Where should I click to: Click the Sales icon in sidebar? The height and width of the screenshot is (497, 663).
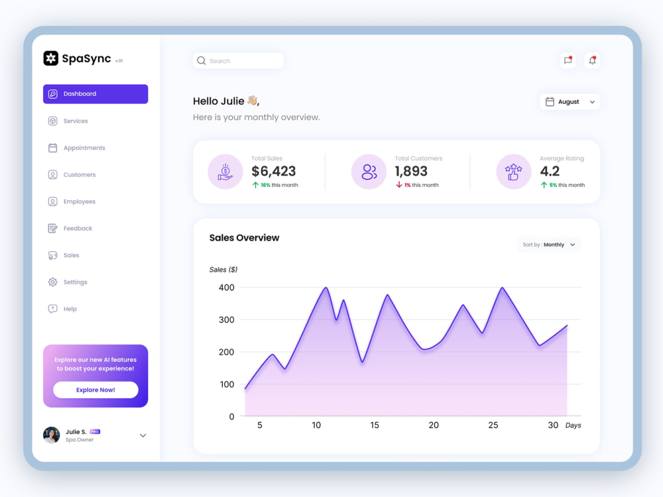click(x=53, y=255)
